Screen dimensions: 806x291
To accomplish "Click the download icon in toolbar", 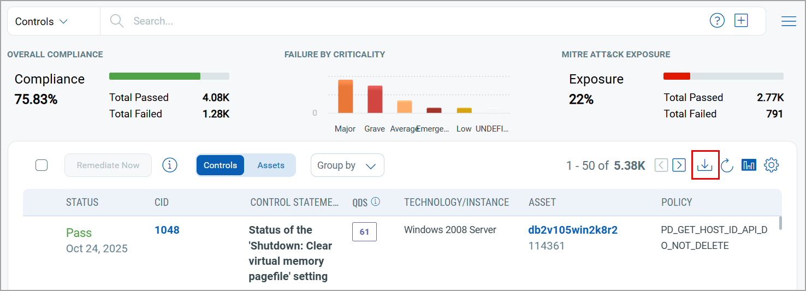I will click(705, 165).
